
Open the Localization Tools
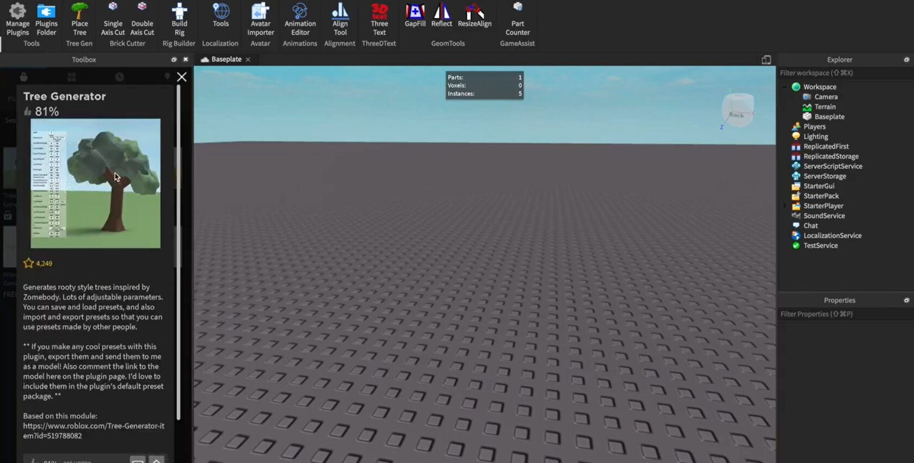pos(220,15)
